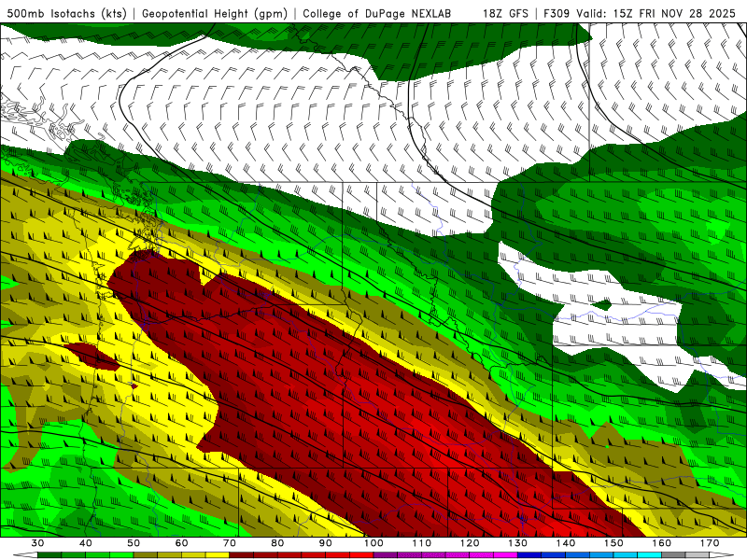Click the '120' color scale label
The height and width of the screenshot is (560, 747).
[470, 543]
